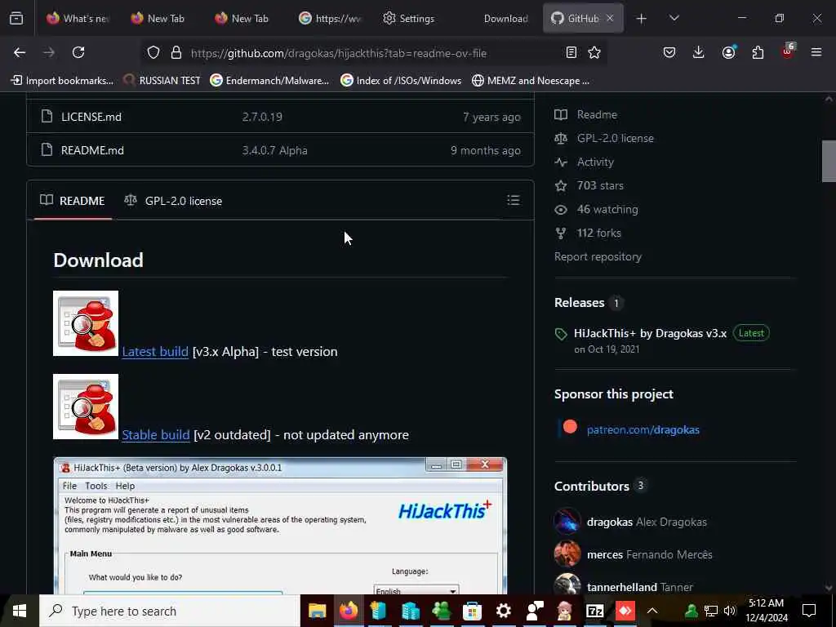Switch to the Settings browser tab
836x627 pixels.
pyautogui.click(x=409, y=19)
